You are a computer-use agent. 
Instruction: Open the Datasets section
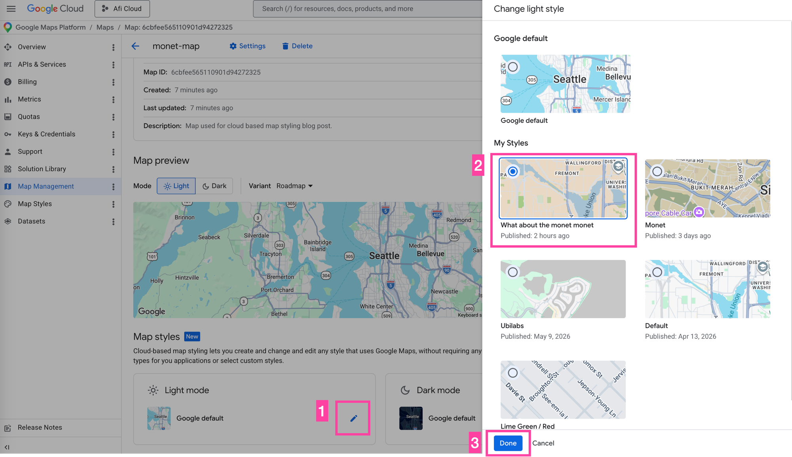31,221
